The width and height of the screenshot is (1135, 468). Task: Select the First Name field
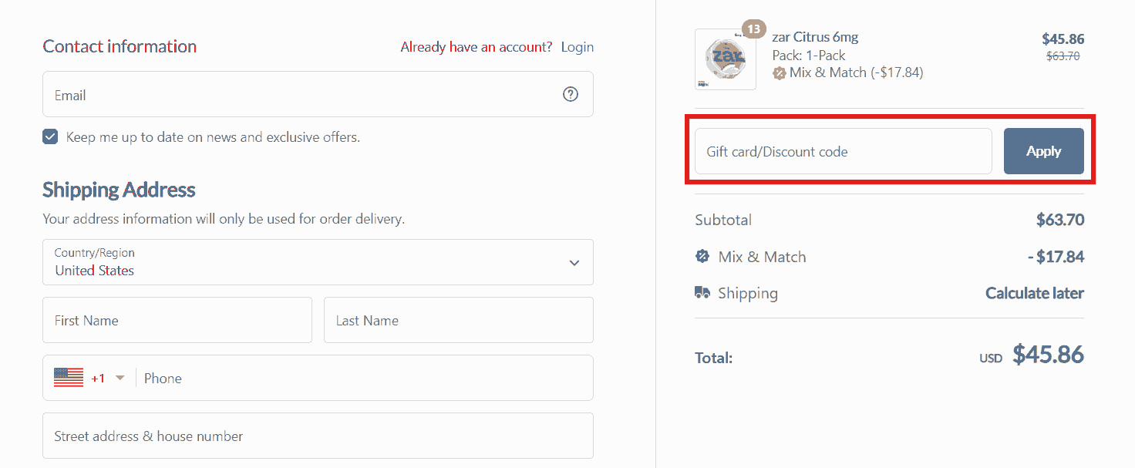coord(177,320)
